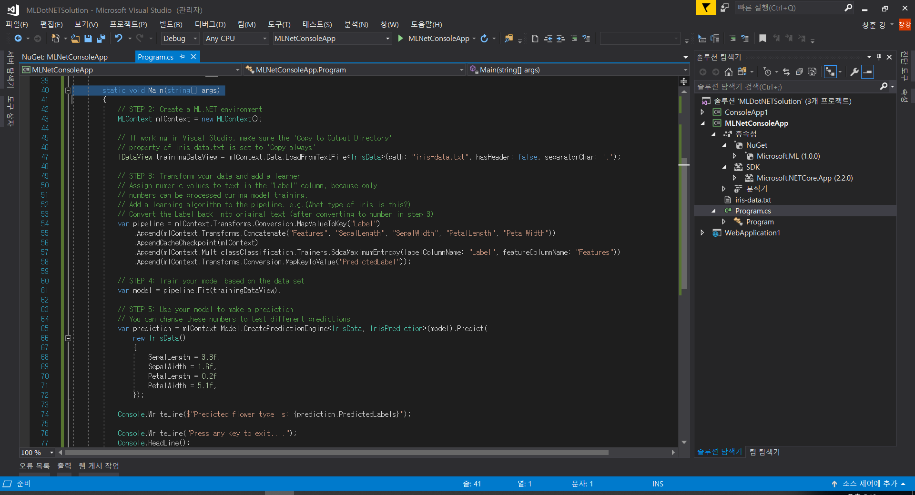Undo the last action
This screenshot has height=495, width=915.
[119, 39]
